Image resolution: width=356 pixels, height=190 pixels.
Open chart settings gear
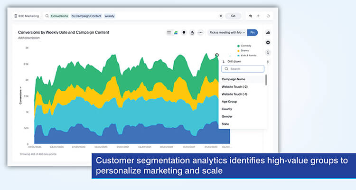point(268,42)
